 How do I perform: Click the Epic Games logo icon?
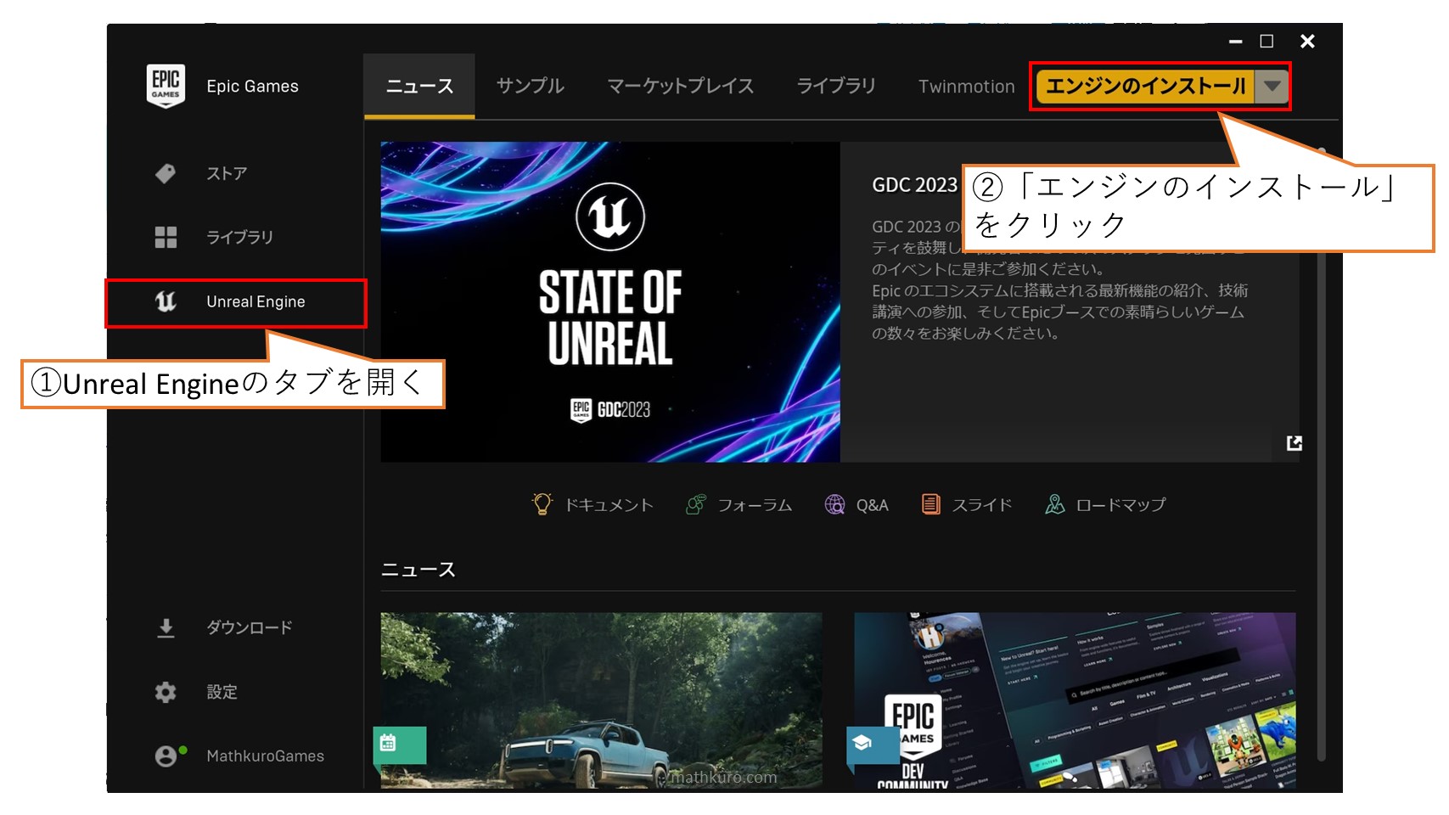166,86
